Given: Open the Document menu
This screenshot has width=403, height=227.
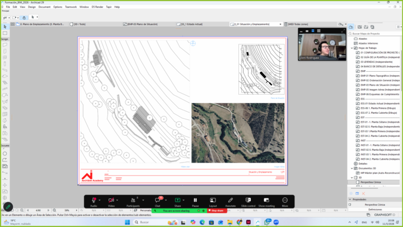Looking at the screenshot, I should pos(44,7).
